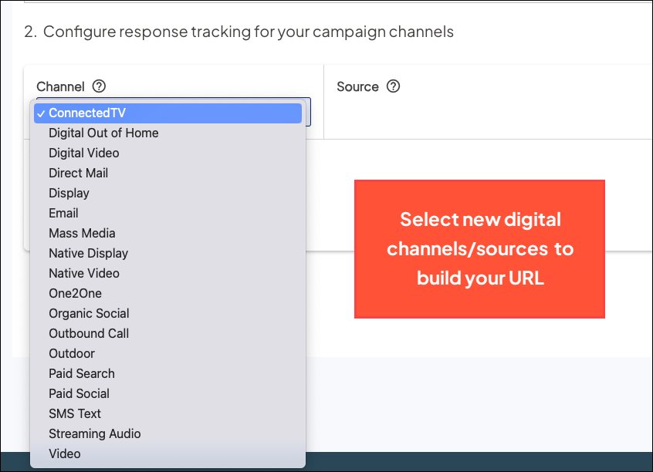
Task: Select Outdoor from the channel list
Action: 72,354
